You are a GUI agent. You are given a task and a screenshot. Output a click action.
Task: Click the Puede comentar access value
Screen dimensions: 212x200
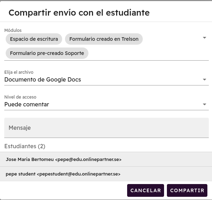click(x=27, y=104)
